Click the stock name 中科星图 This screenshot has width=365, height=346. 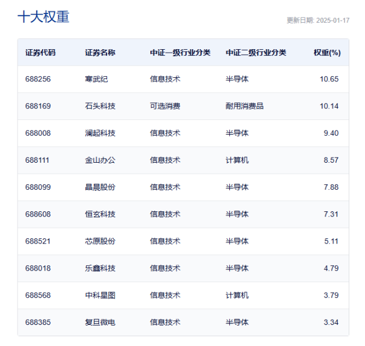point(100,296)
